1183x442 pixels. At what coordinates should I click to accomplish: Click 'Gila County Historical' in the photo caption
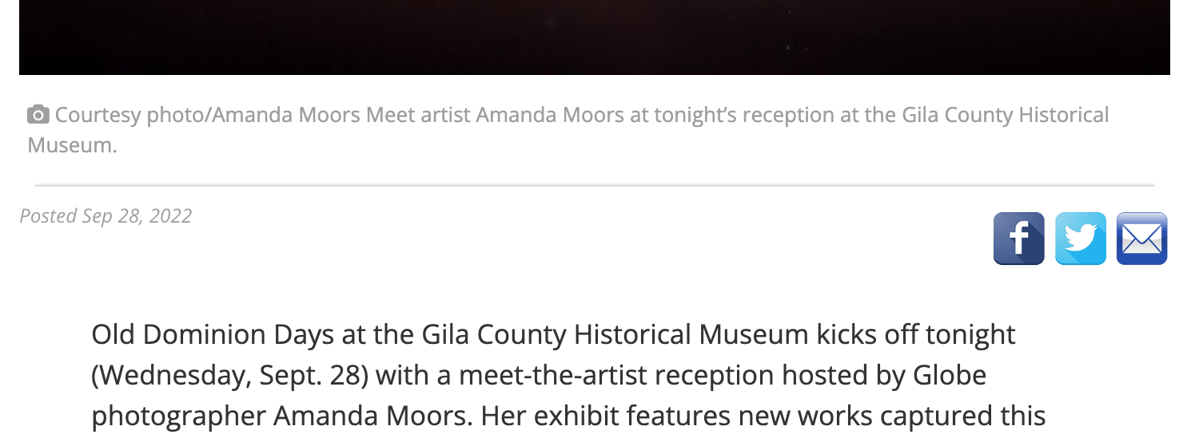pos(1006,115)
